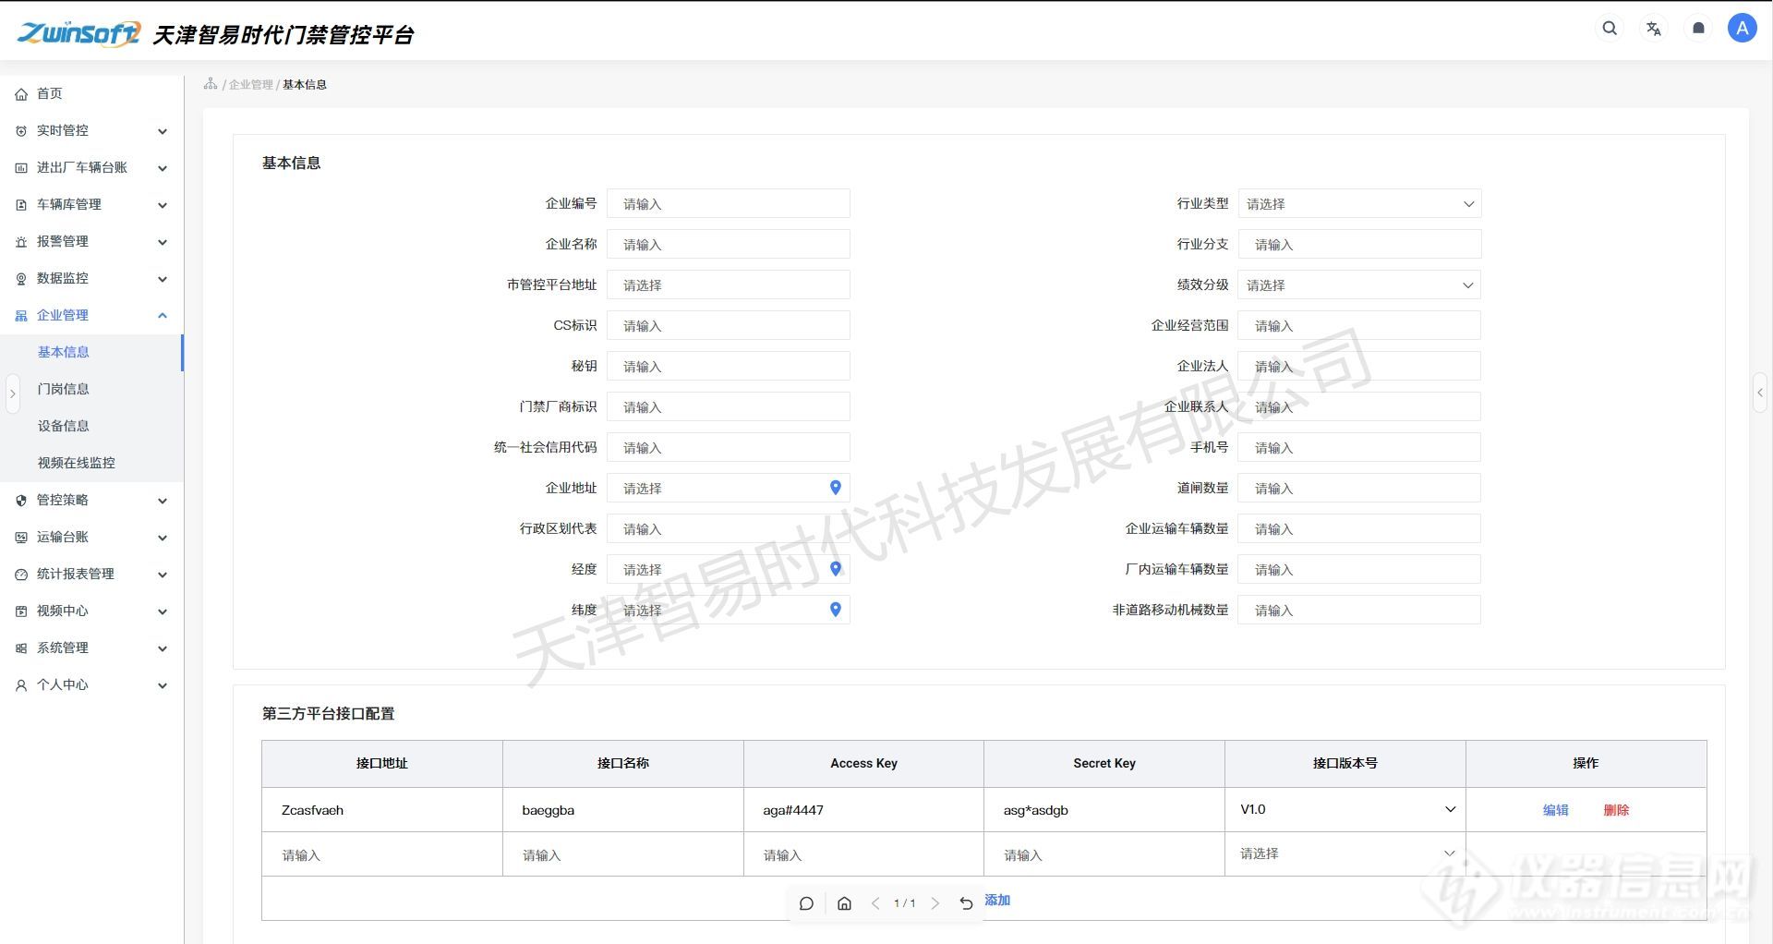Click the 市管控平台地址 select field

tap(729, 285)
